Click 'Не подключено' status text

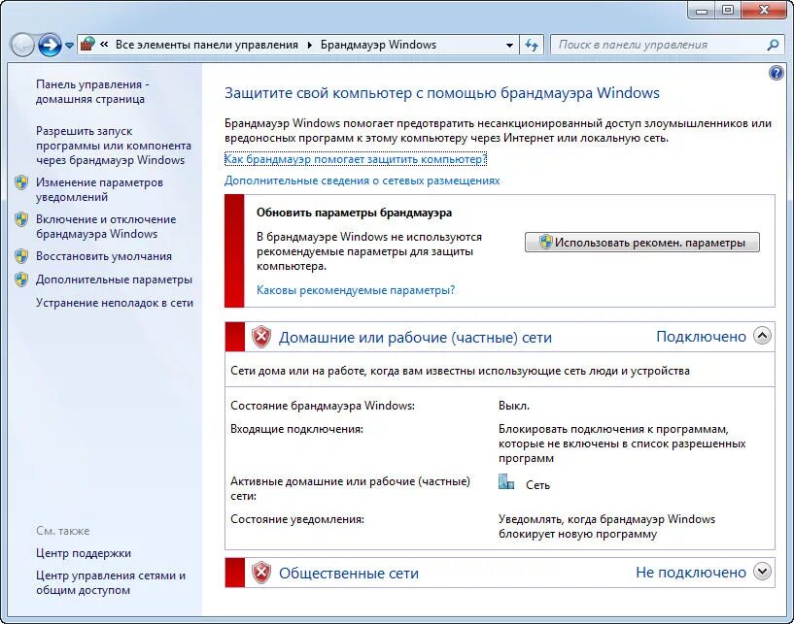(691, 573)
